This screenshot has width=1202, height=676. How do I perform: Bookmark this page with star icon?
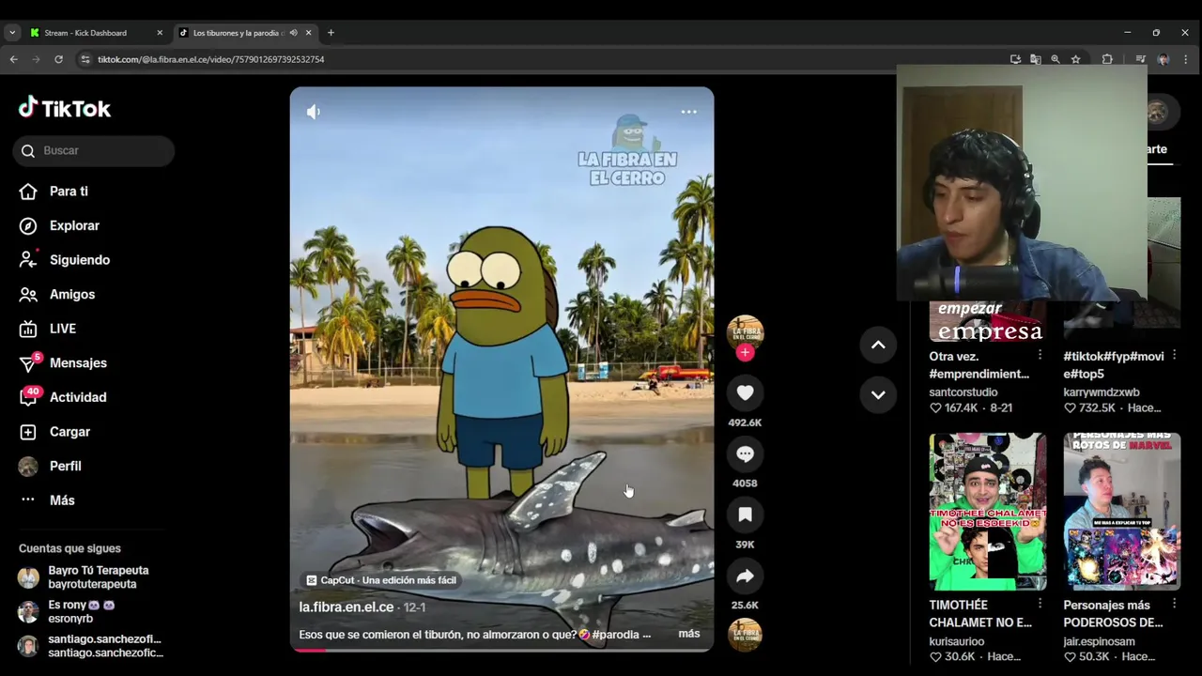[1076, 59]
